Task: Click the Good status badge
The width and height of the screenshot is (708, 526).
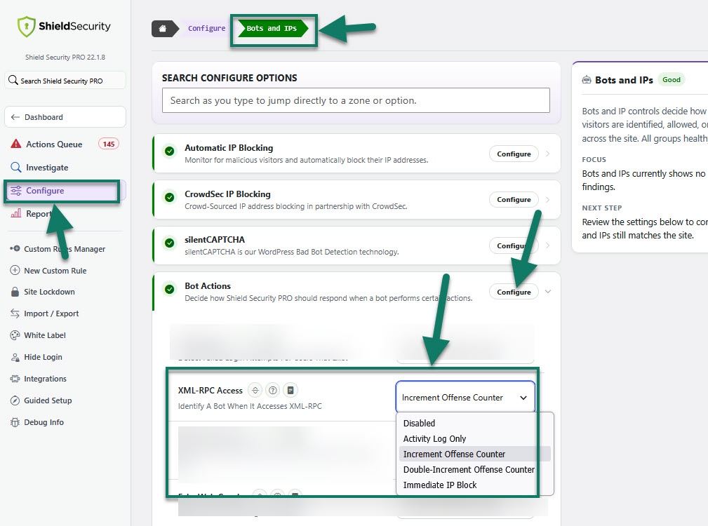Action: [x=672, y=80]
